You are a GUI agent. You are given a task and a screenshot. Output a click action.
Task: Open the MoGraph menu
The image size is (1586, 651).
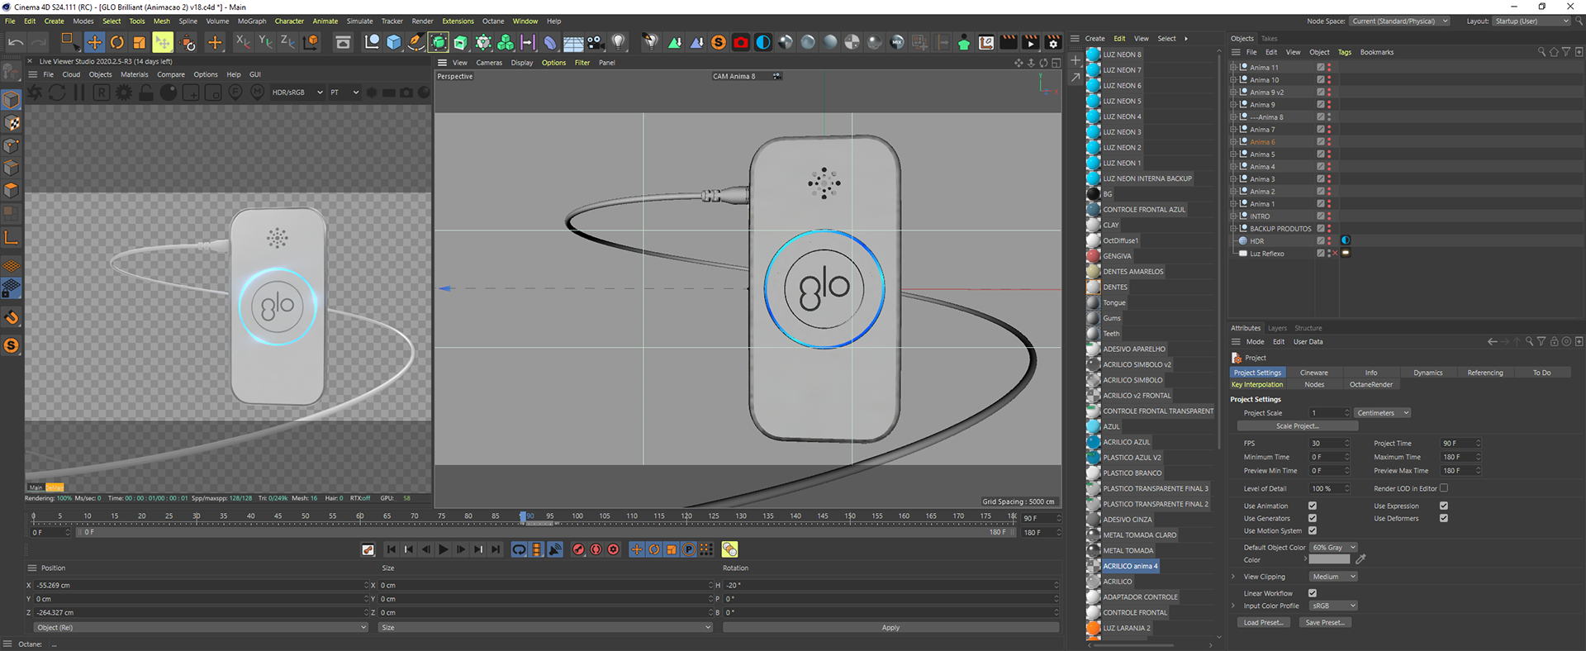click(x=252, y=21)
